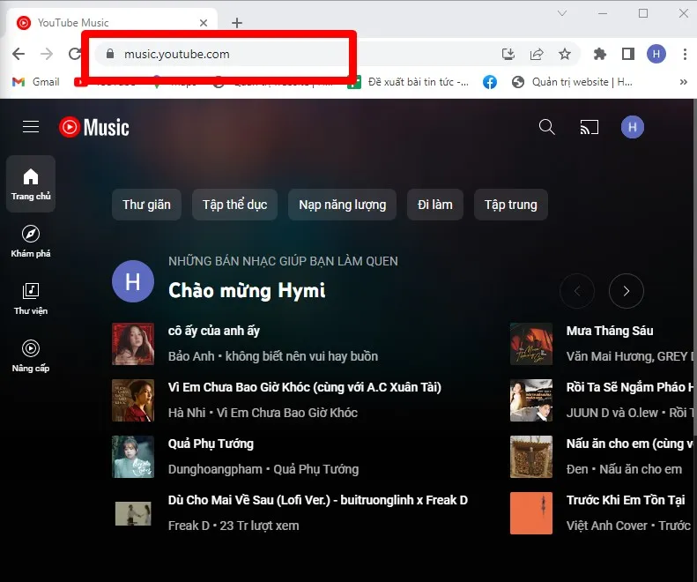Open the Facebook bookmark icon

(489, 82)
